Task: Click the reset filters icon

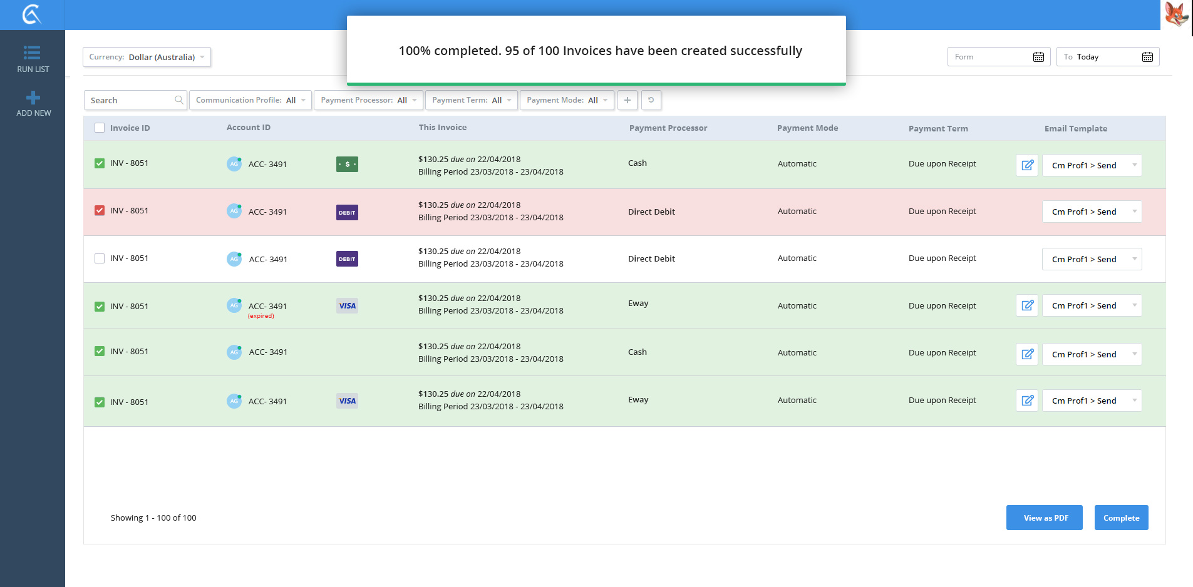Action: click(651, 100)
